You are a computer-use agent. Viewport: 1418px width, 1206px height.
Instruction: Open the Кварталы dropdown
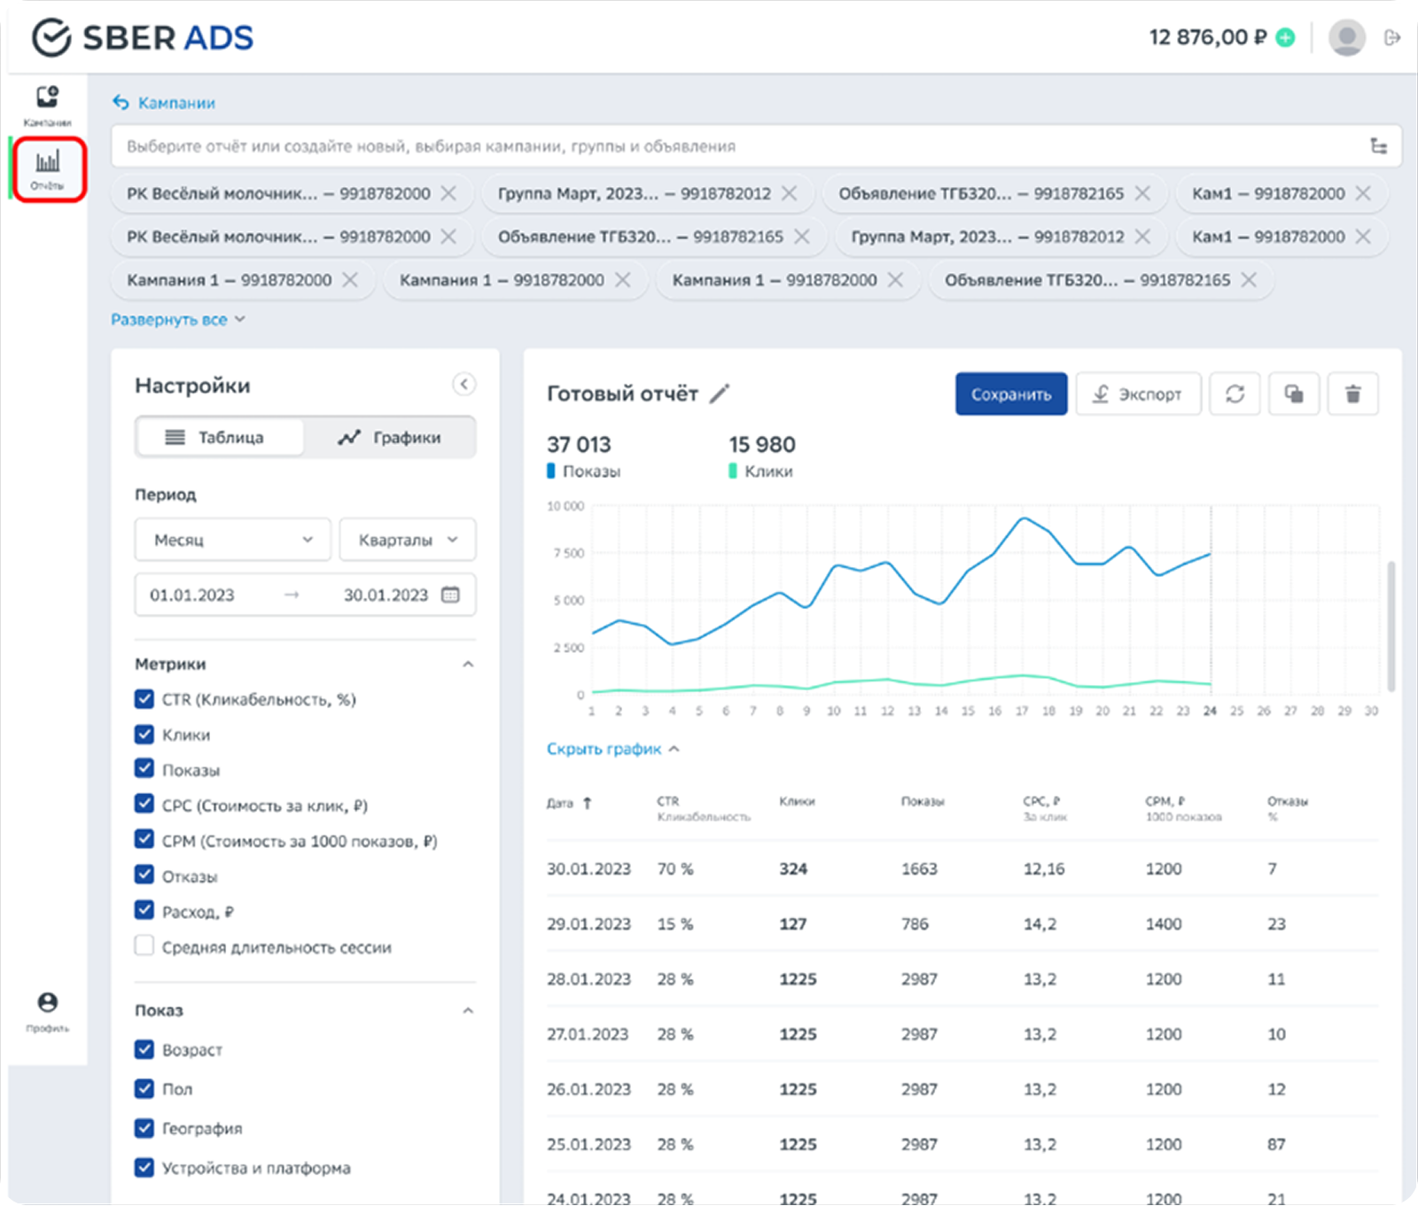click(x=407, y=540)
